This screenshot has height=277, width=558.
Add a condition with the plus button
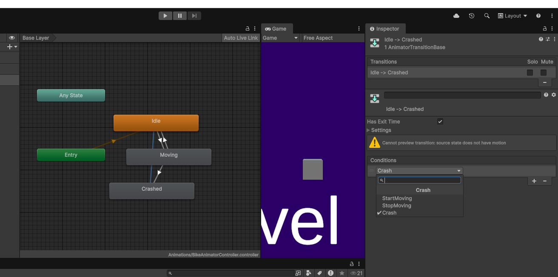click(x=534, y=181)
